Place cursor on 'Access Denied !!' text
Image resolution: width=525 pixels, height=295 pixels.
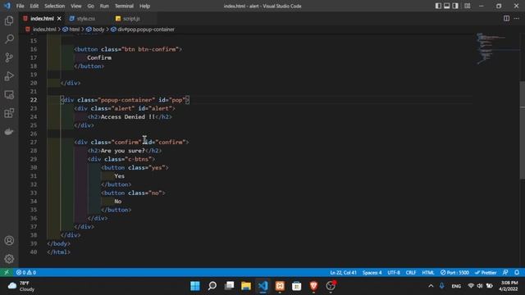(128, 116)
